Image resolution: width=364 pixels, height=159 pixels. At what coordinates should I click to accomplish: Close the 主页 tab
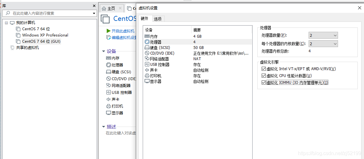click(x=120, y=8)
